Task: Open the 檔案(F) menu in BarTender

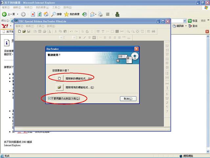Action: coord(19,26)
